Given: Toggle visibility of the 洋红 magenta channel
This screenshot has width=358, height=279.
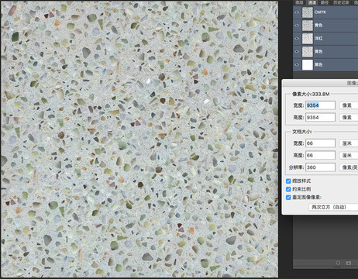Looking at the screenshot, I should point(297,39).
